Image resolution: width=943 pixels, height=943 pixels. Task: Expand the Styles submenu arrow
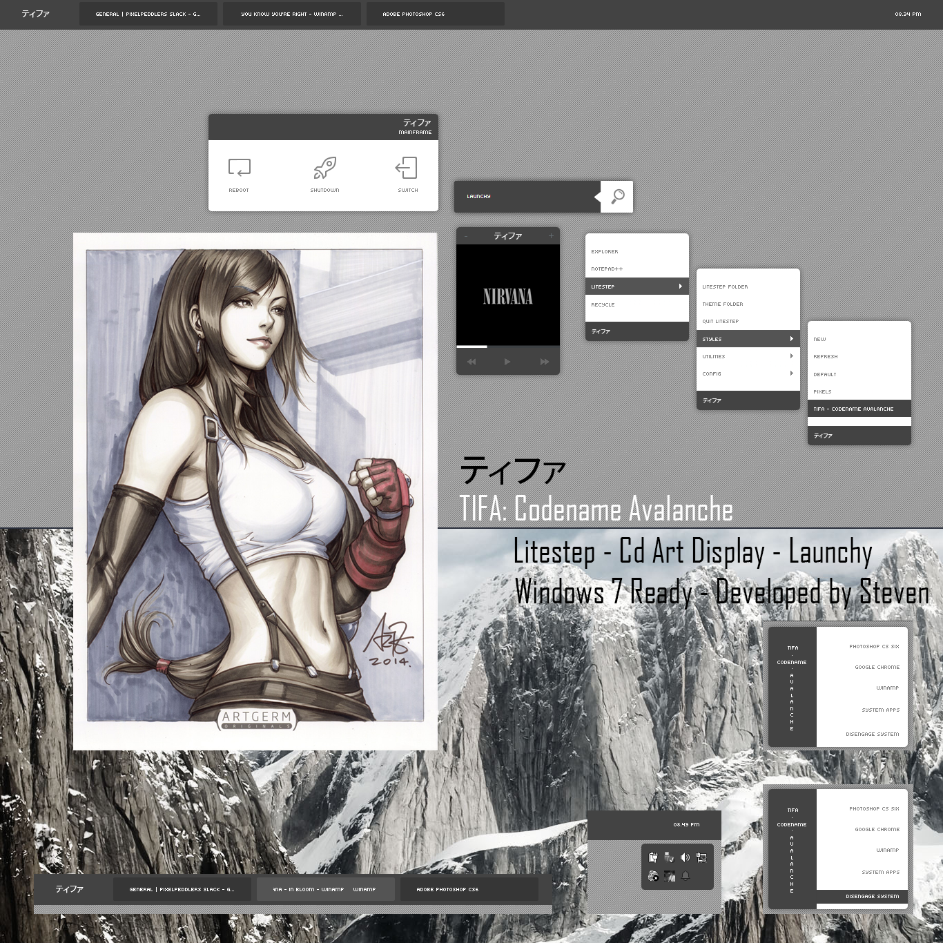point(791,339)
